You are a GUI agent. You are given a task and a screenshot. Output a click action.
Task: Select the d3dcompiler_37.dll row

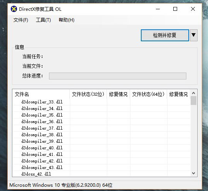click(x=101, y=128)
